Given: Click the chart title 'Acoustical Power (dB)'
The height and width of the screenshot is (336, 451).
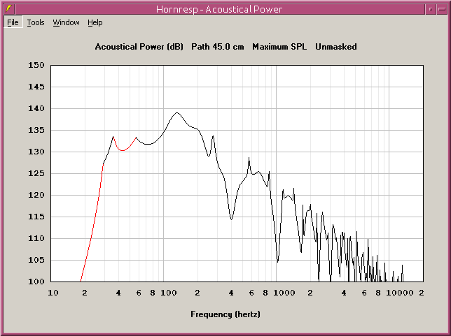Looking at the screenshot, I should coord(139,47).
